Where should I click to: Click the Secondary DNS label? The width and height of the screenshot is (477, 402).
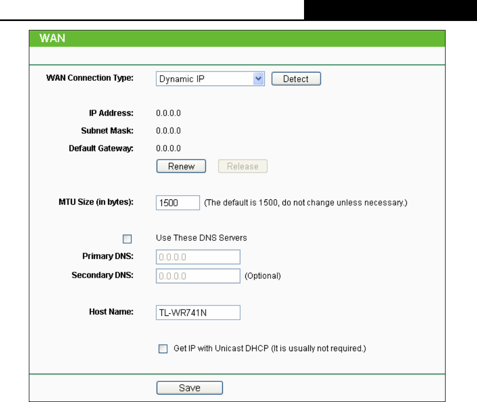(103, 276)
